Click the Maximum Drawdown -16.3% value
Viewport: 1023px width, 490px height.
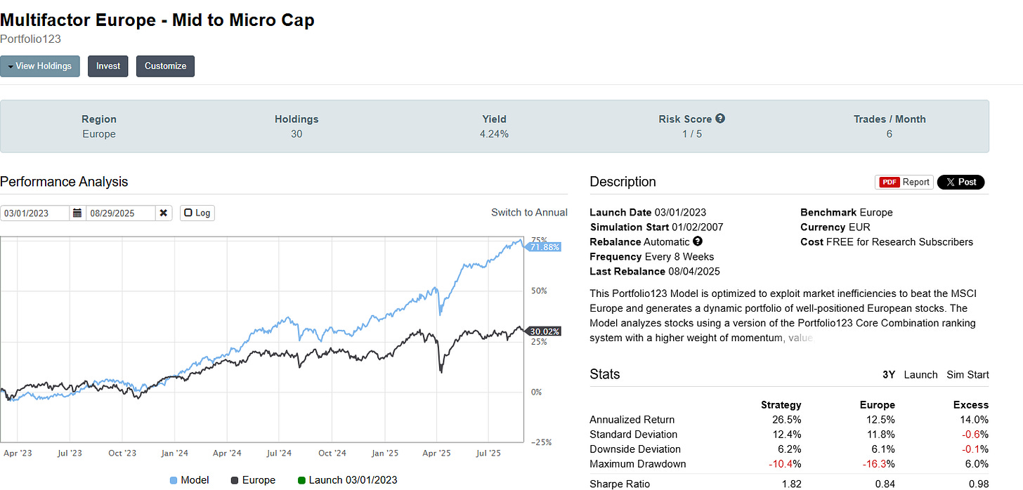878,463
